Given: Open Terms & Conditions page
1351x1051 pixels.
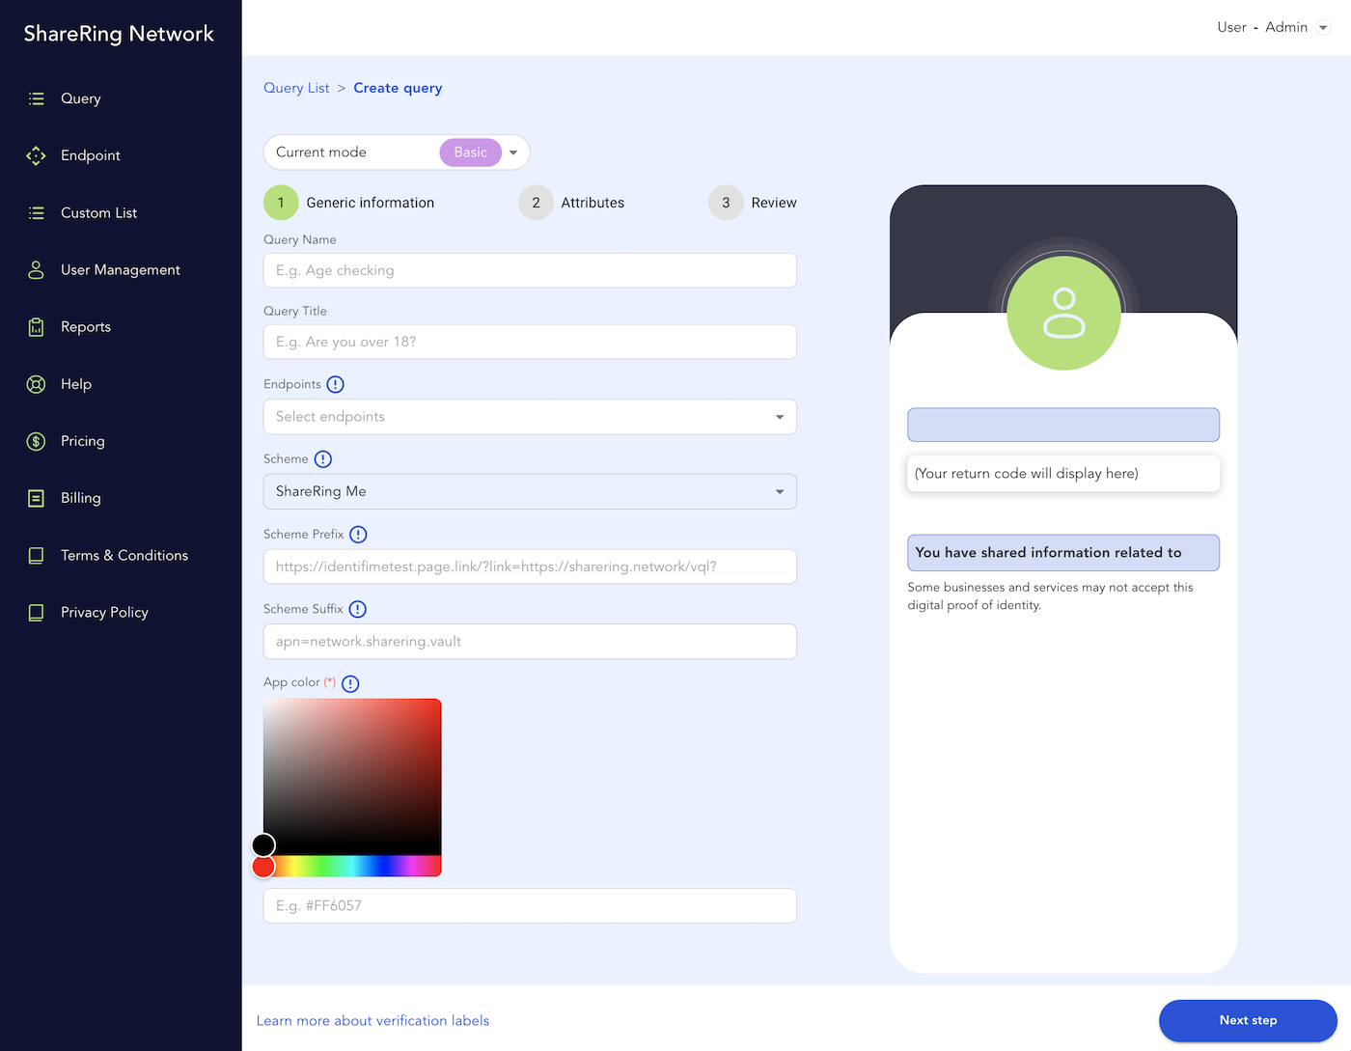Looking at the screenshot, I should coord(124,556).
